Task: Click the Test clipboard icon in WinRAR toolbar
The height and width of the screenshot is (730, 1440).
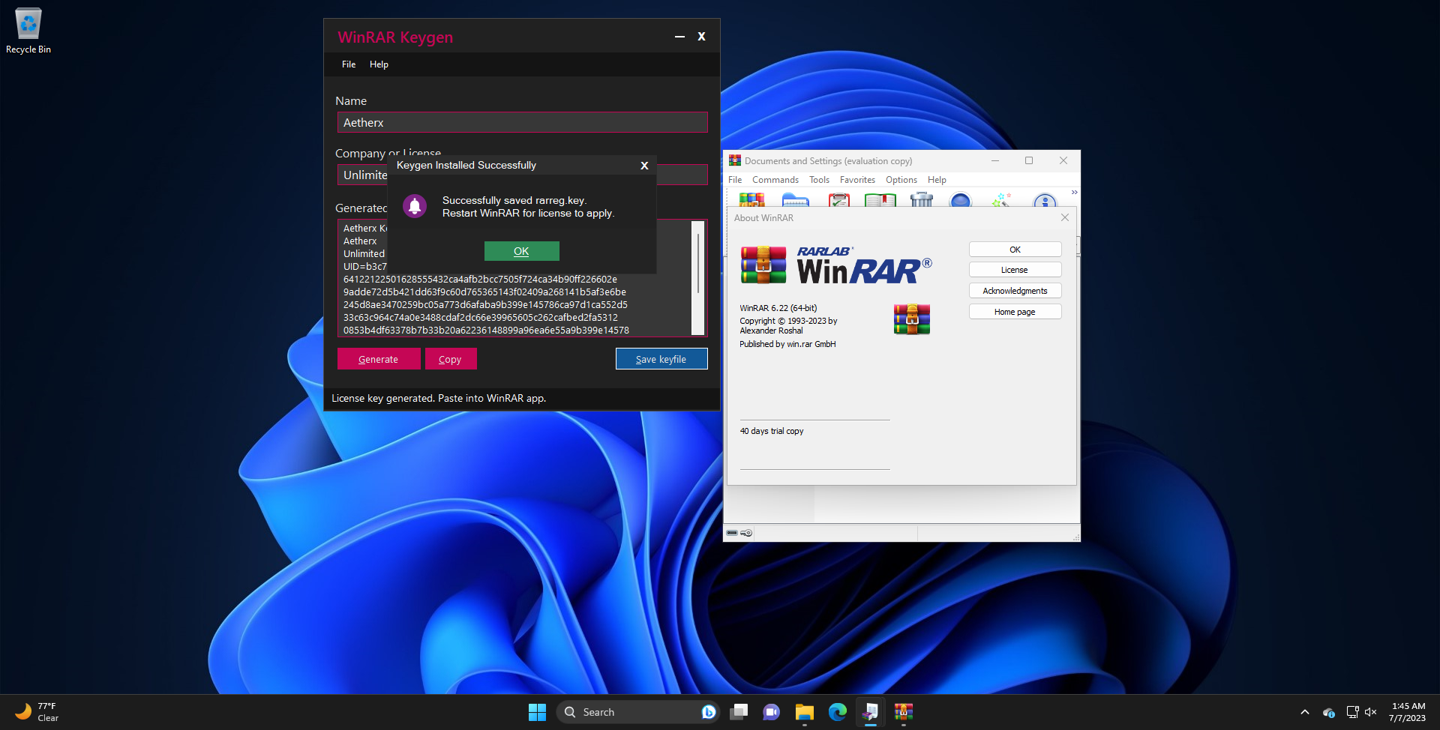Action: (x=838, y=199)
